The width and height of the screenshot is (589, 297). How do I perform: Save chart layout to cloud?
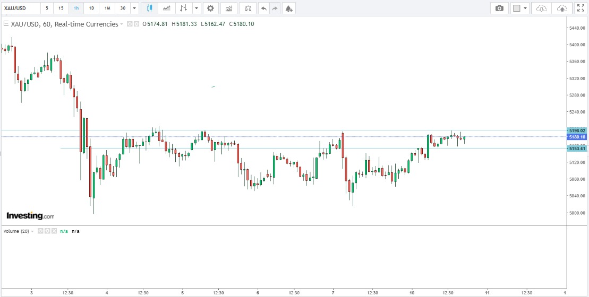[562, 8]
